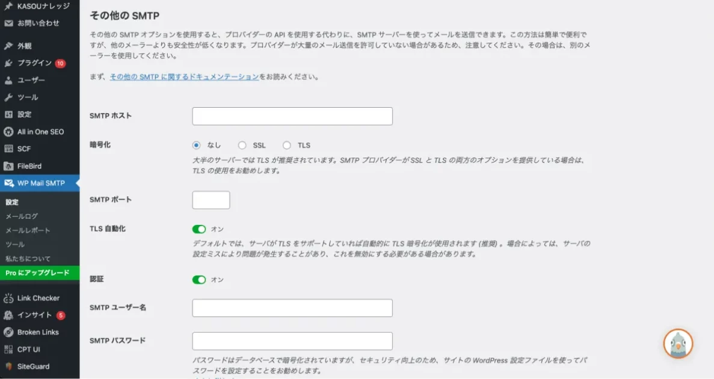Screen dimensions: 714x379
Task: Open メールログ in WP Mail SMTP submenu
Action: click(x=22, y=216)
